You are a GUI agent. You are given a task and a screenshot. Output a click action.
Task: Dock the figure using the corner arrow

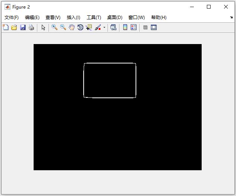coord(232,18)
